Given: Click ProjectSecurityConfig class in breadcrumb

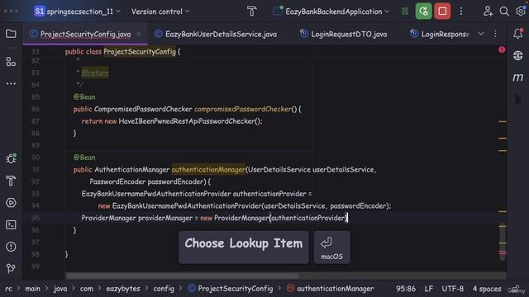Looking at the screenshot, I should pyautogui.click(x=231, y=289).
